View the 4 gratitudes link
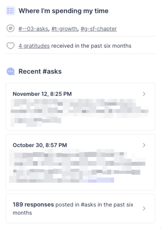This screenshot has height=228, width=161. tap(34, 46)
